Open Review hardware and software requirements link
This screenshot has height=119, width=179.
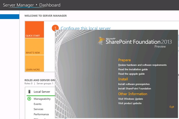point(142,65)
